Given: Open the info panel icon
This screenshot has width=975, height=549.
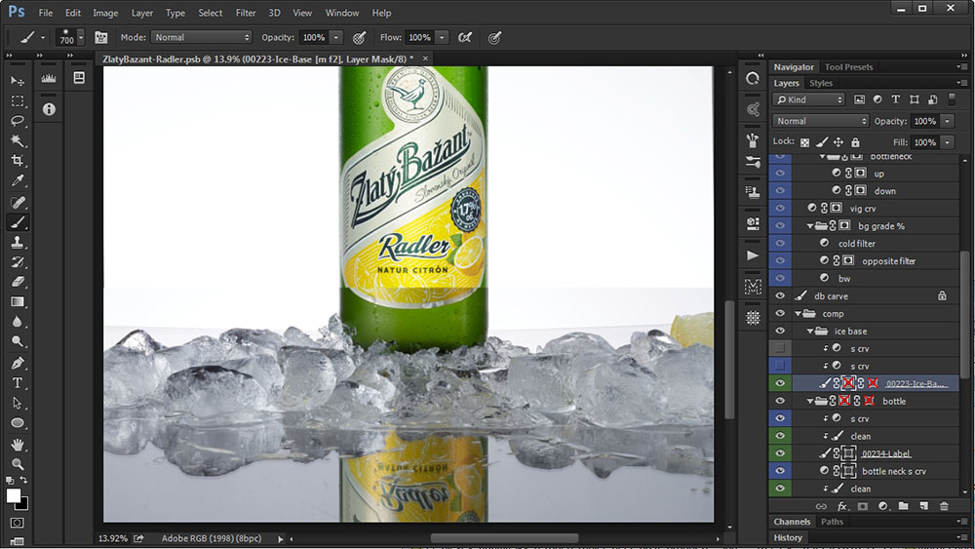Looking at the screenshot, I should [49, 109].
